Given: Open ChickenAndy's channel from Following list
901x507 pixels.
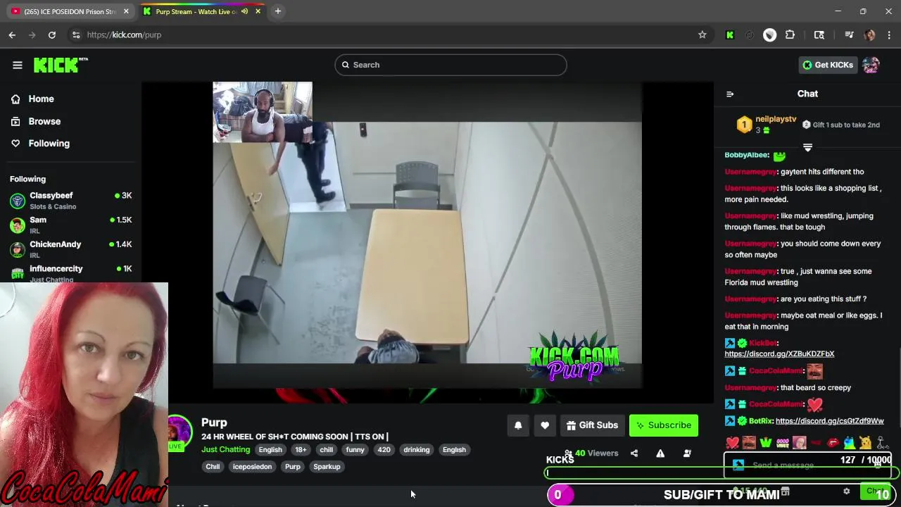Looking at the screenshot, I should pyautogui.click(x=70, y=249).
